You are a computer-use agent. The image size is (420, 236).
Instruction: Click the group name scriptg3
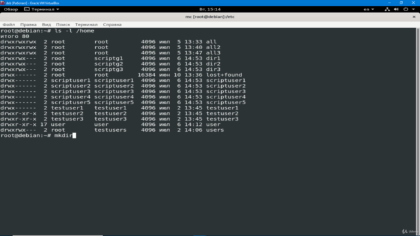coord(108,69)
